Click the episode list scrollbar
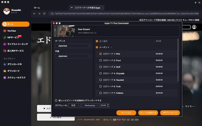The image size is (202, 126). click(178, 60)
